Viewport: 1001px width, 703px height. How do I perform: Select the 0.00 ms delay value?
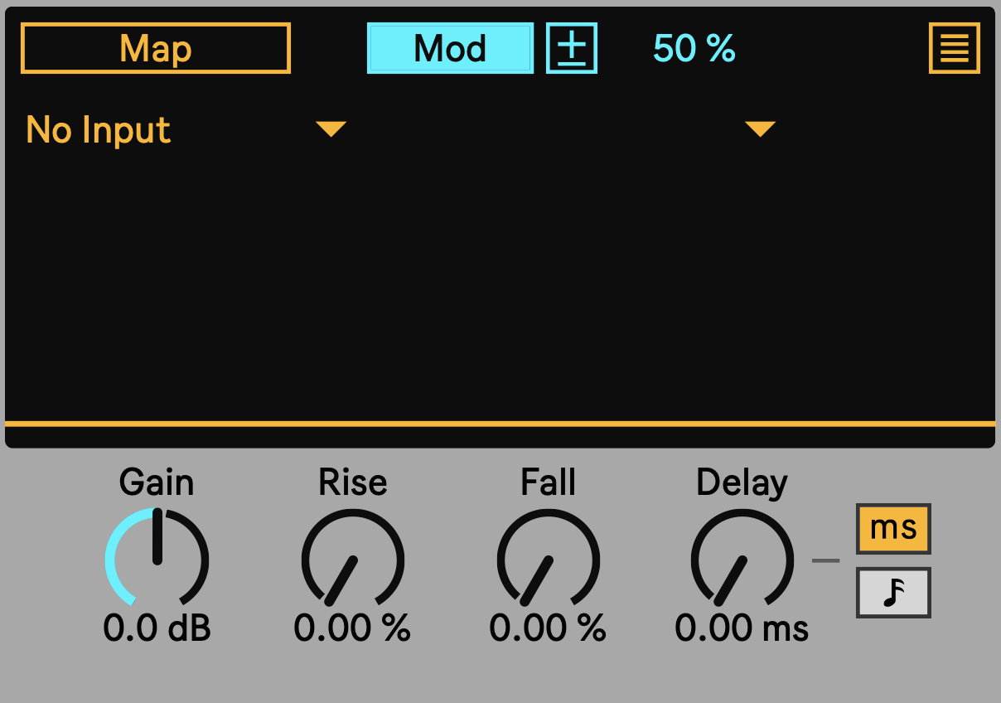tap(742, 629)
